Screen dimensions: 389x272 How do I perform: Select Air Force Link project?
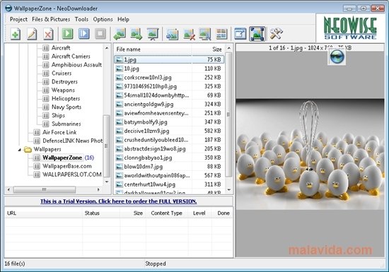[x=59, y=132]
